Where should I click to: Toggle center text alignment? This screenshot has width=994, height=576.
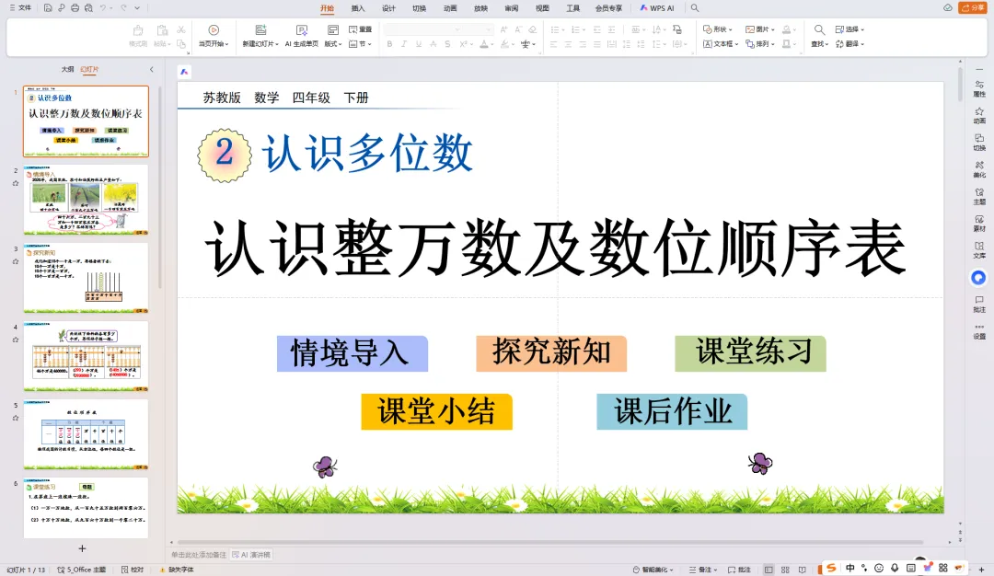point(568,44)
